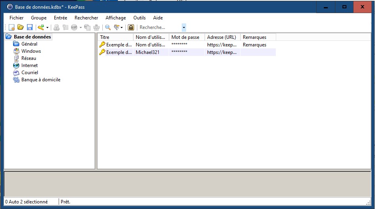Click the Open database folder icon
This screenshot has width=375, height=209.
[21, 27]
